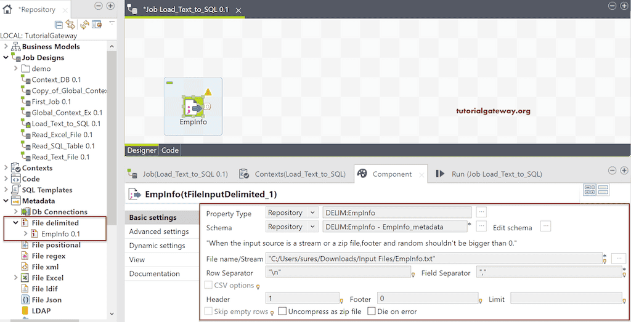631x322 pixels.
Task: Click the hint bulb beside Header field
Action: tap(341, 300)
